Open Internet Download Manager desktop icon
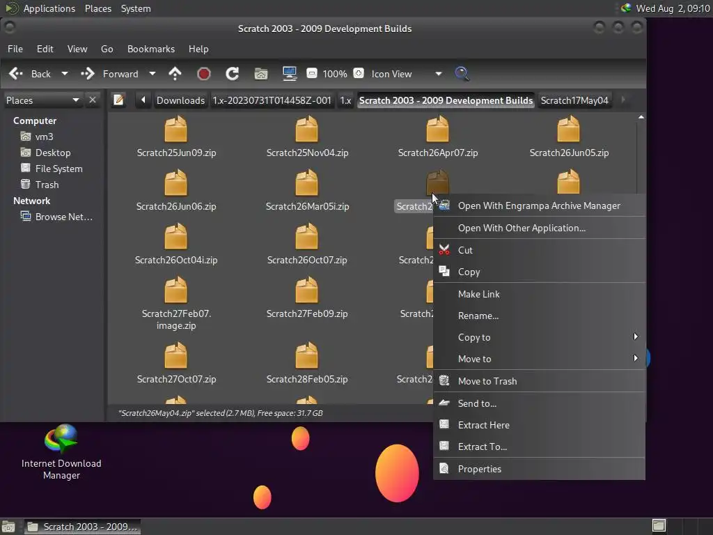713x535 pixels. click(x=61, y=452)
